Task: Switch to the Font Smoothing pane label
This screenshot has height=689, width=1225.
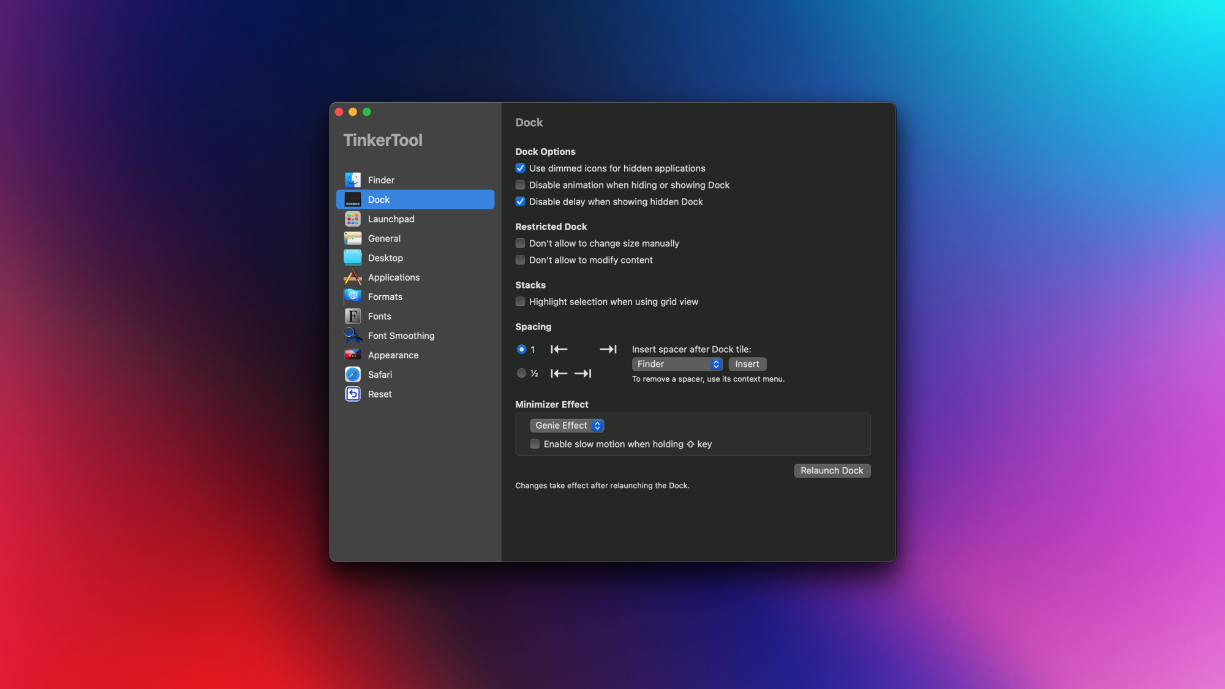Action: [401, 336]
